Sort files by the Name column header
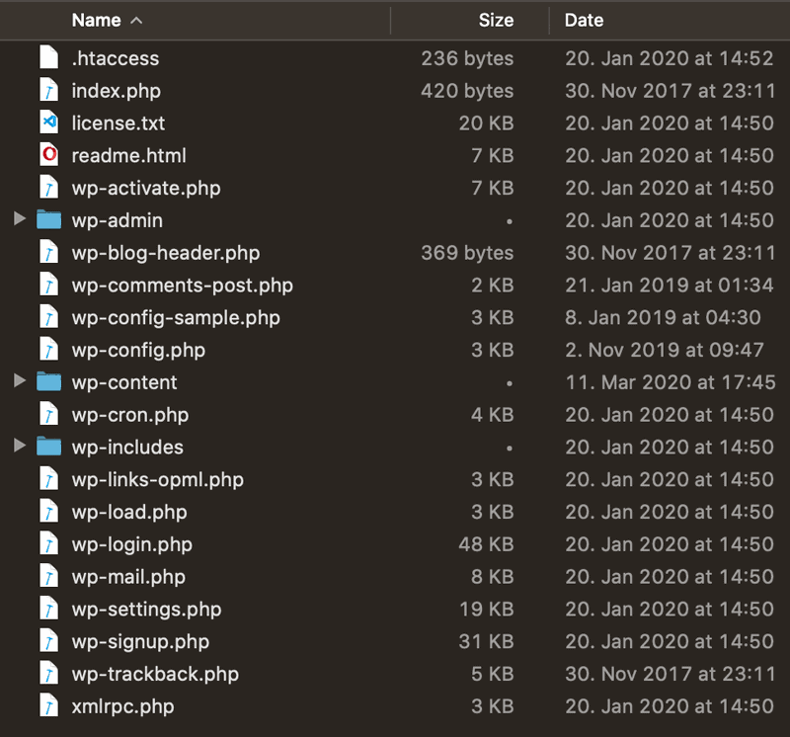Image resolution: width=790 pixels, height=737 pixels. click(x=96, y=20)
